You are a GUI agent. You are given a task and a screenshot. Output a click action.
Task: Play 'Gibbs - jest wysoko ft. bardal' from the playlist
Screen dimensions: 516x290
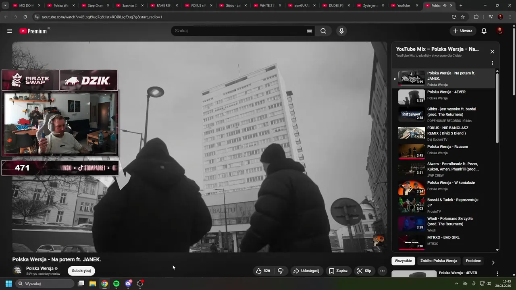(x=443, y=114)
